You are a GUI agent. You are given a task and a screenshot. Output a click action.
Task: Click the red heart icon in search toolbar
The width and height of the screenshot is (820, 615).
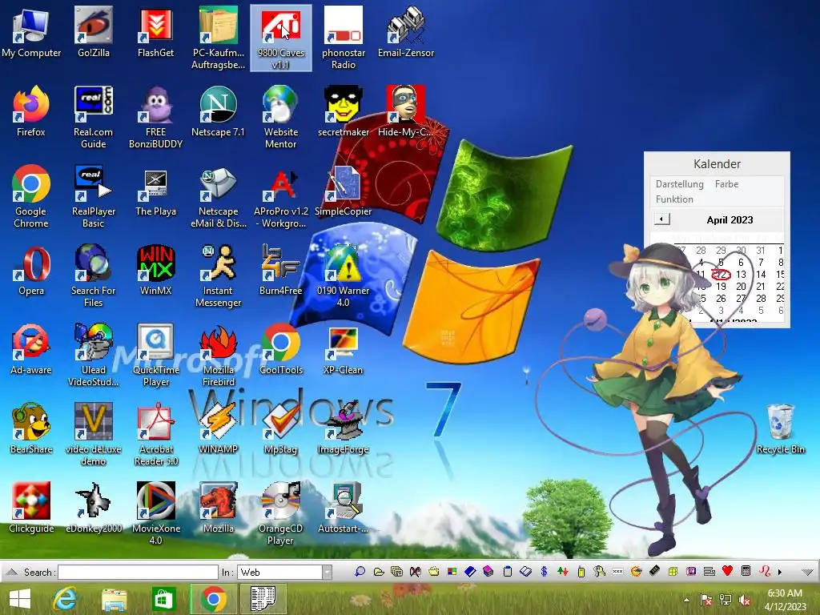tap(727, 571)
